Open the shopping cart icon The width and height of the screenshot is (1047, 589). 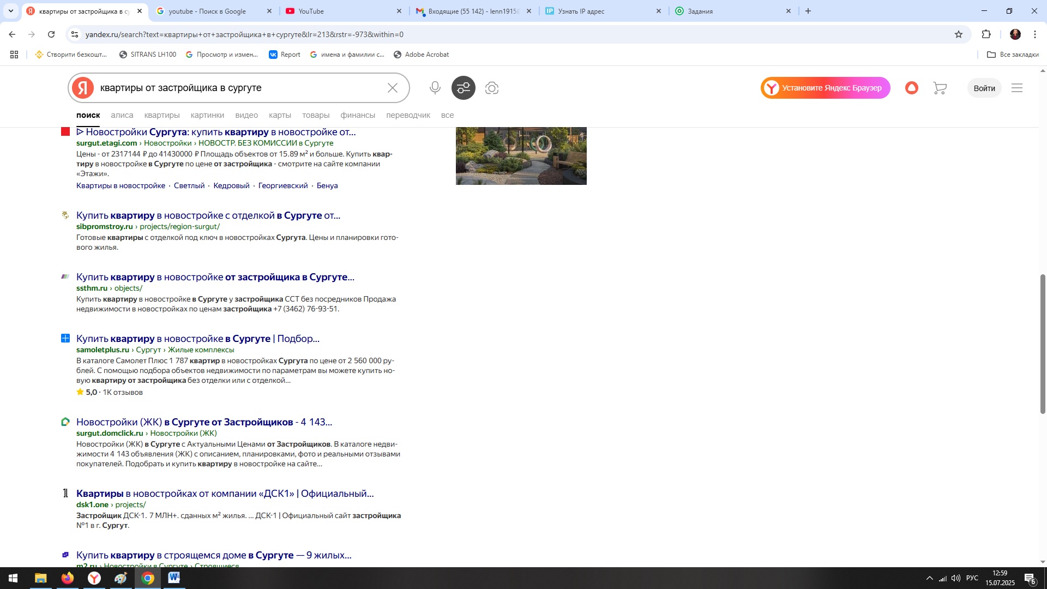point(940,88)
